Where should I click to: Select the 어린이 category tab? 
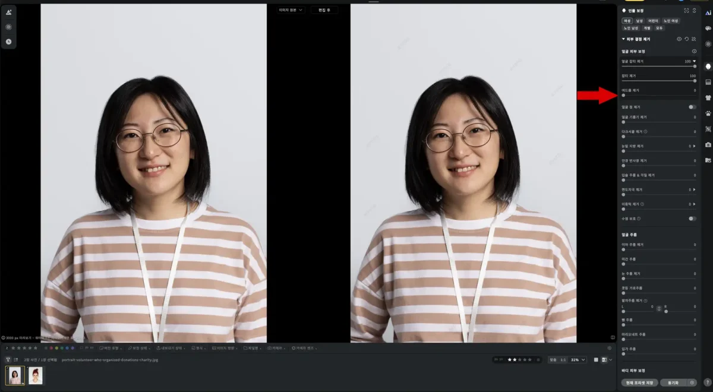click(653, 21)
